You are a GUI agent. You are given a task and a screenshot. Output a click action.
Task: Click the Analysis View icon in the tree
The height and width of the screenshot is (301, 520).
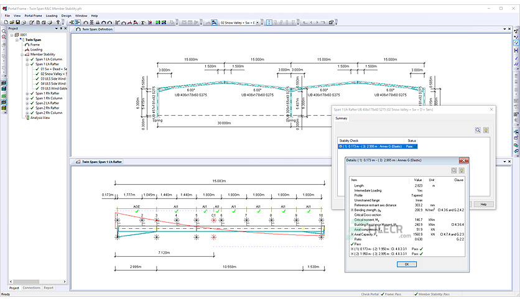pyautogui.click(x=27, y=118)
